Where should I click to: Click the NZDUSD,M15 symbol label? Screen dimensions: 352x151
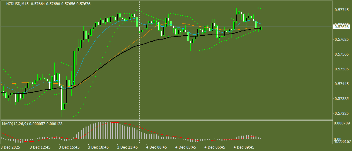(15, 4)
